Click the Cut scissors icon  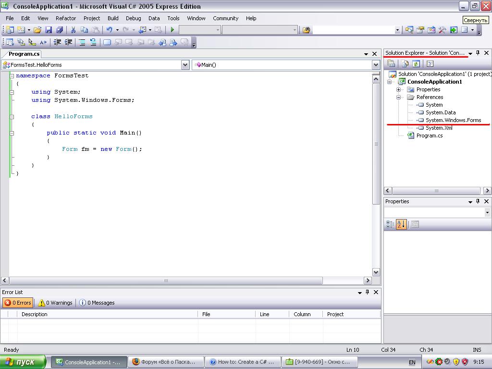[x=74, y=30]
